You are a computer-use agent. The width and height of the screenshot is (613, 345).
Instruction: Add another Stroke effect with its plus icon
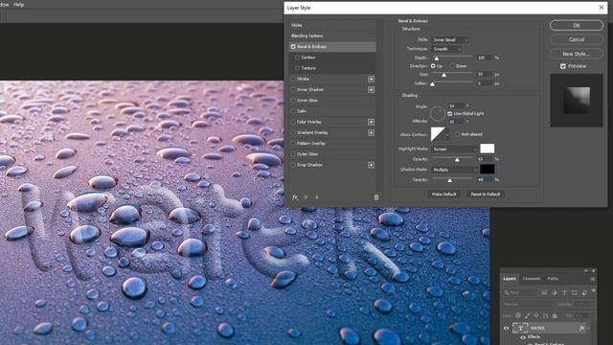pyautogui.click(x=371, y=79)
